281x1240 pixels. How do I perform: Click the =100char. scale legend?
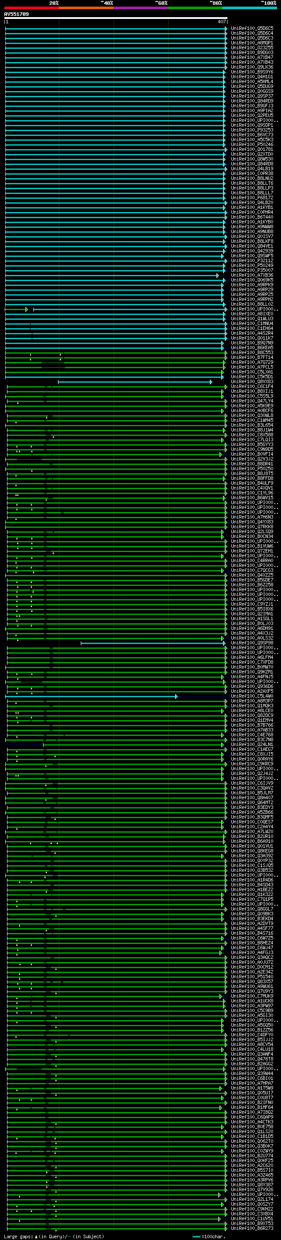click(209, 1236)
